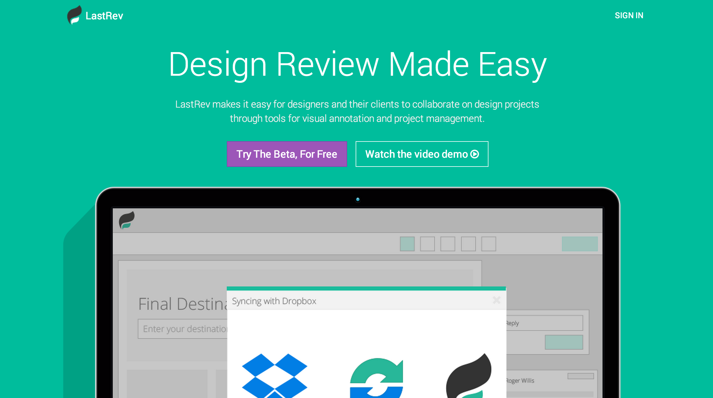Screen dimensions: 713x398
Task: Click the circular sync arrows icon
Action: 376,378
